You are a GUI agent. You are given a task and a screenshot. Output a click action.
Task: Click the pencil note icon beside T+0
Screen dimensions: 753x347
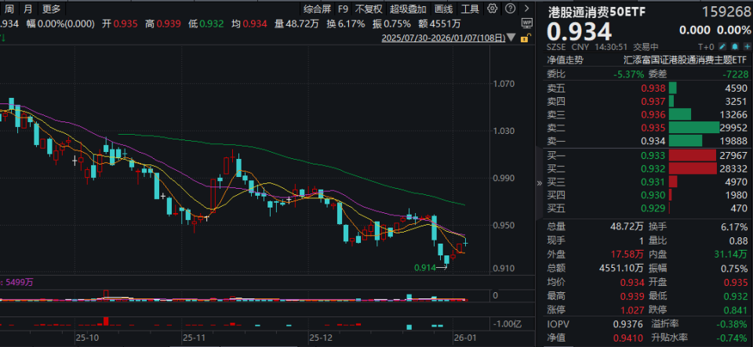coord(723,46)
